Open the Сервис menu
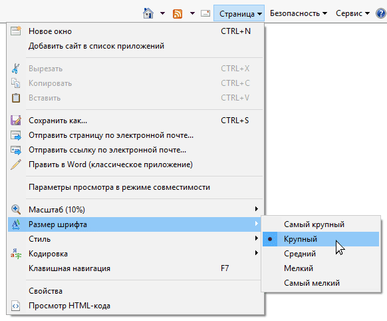Image resolution: width=387 pixels, height=321 pixels. tap(352, 13)
